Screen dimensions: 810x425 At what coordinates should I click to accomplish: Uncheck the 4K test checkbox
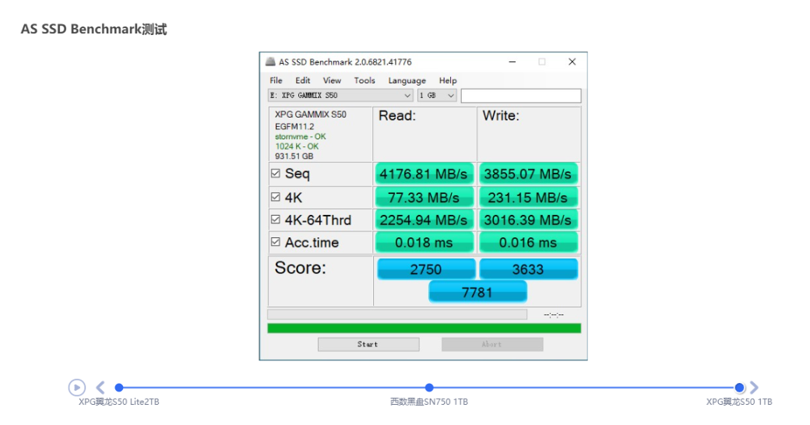pos(276,197)
